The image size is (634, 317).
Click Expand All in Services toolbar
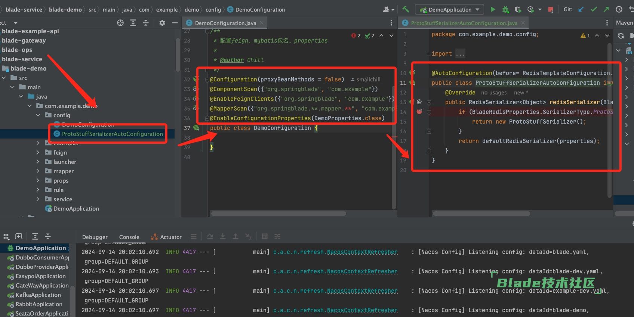point(35,236)
